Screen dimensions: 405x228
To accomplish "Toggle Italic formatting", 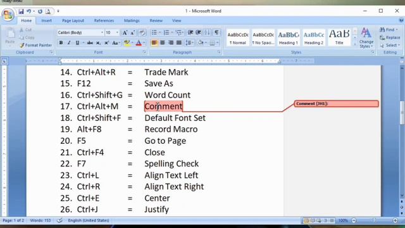I will pos(69,43).
